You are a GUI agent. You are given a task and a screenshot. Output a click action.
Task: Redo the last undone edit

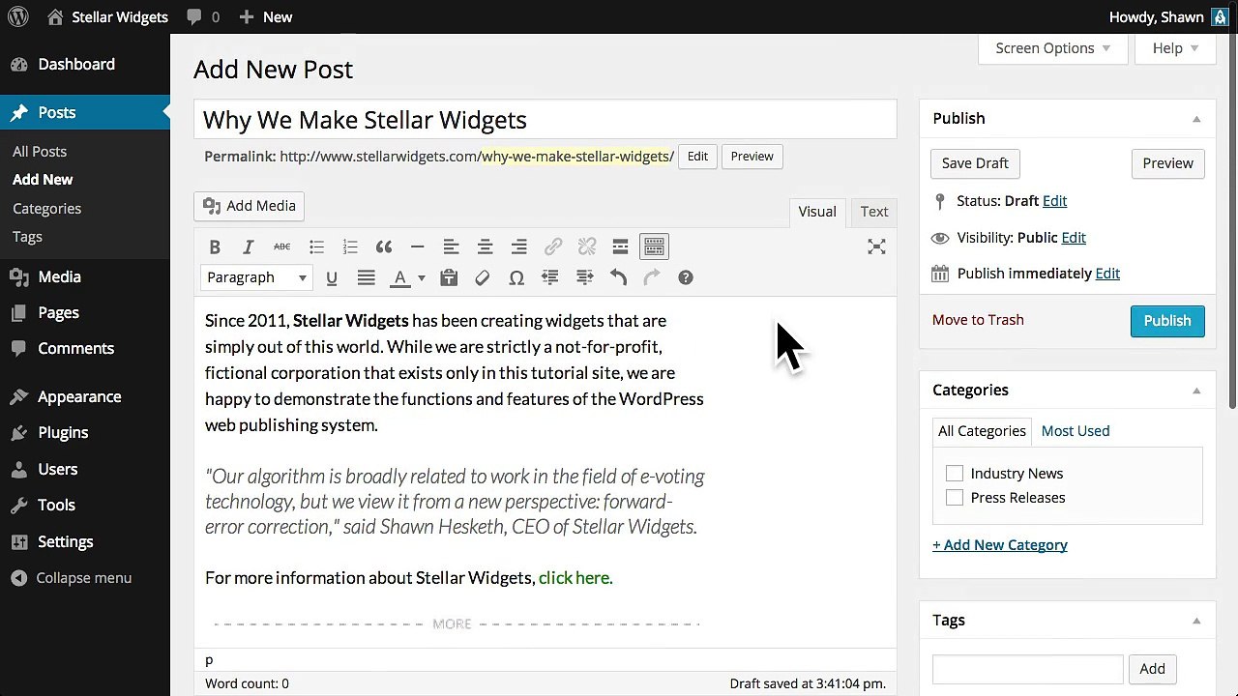point(652,278)
